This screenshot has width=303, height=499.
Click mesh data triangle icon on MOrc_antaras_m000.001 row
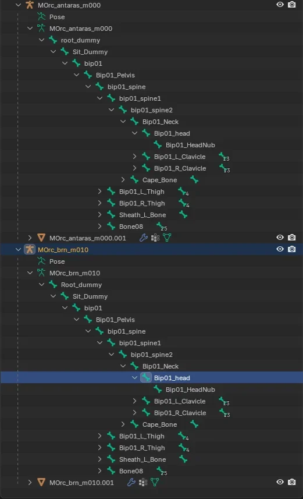[167, 238]
